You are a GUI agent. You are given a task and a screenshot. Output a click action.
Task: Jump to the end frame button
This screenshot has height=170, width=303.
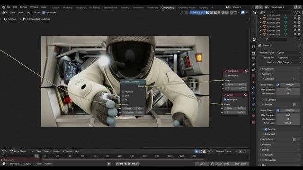(x=137, y=164)
